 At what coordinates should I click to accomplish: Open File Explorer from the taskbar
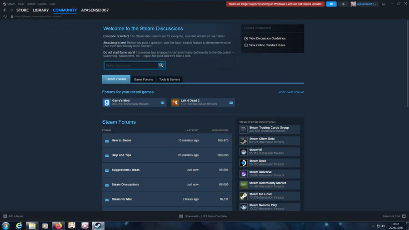32,226
